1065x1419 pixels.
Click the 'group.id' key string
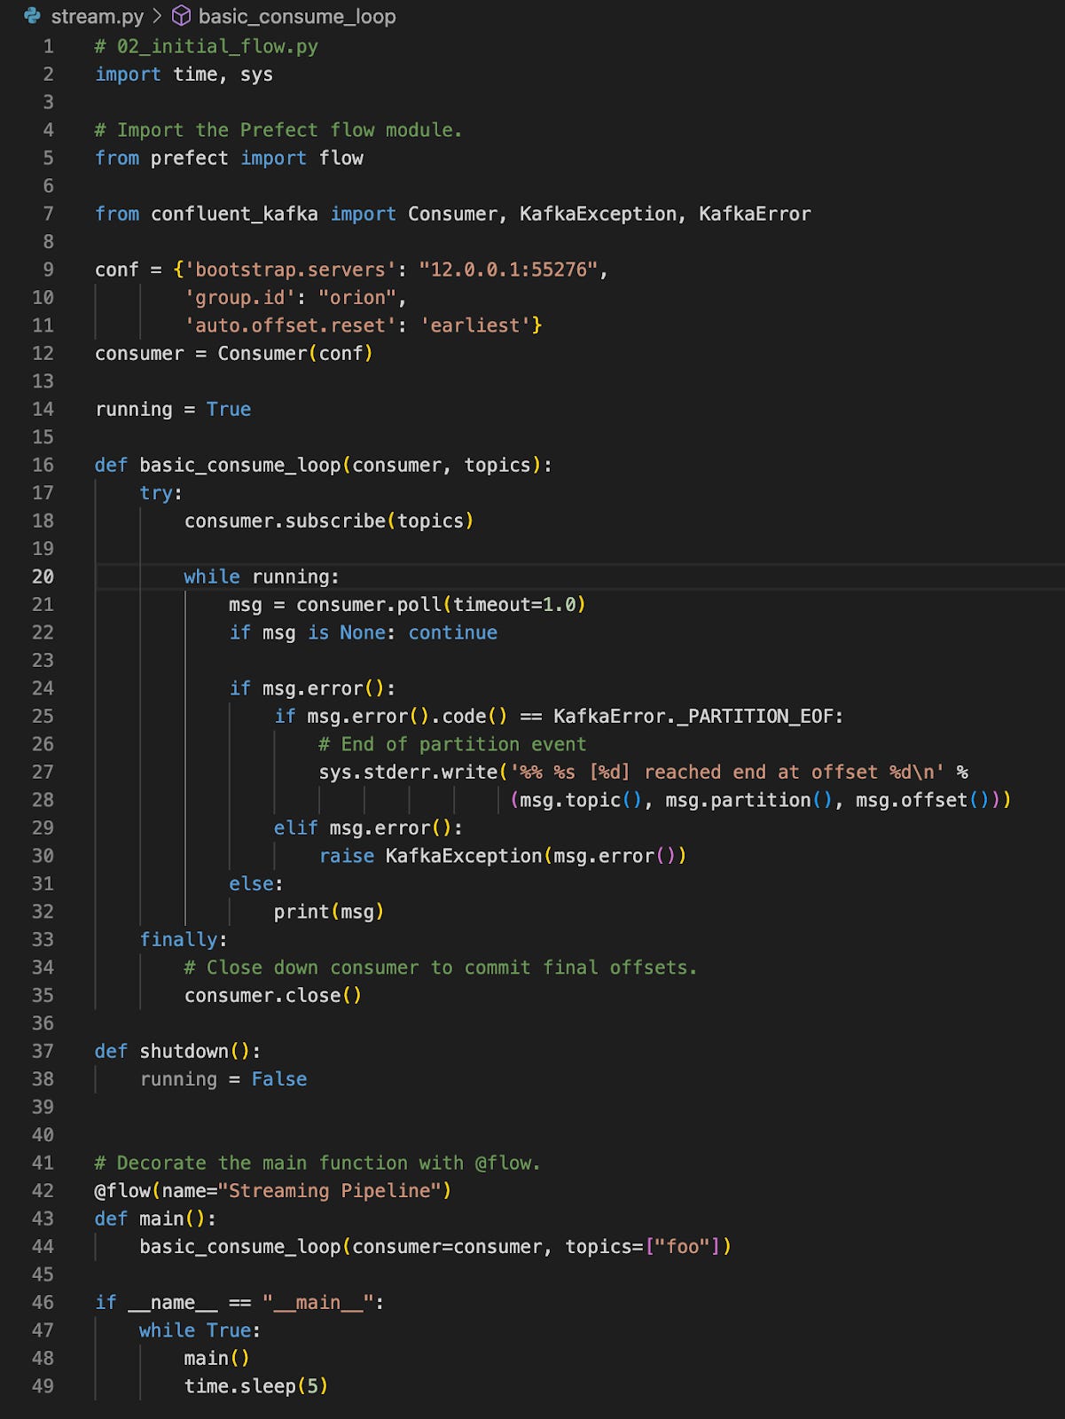click(239, 297)
